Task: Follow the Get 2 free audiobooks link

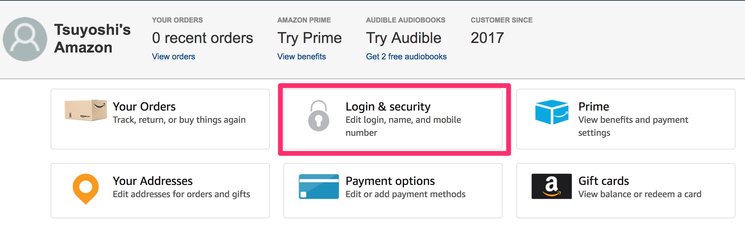Action: pyautogui.click(x=406, y=57)
